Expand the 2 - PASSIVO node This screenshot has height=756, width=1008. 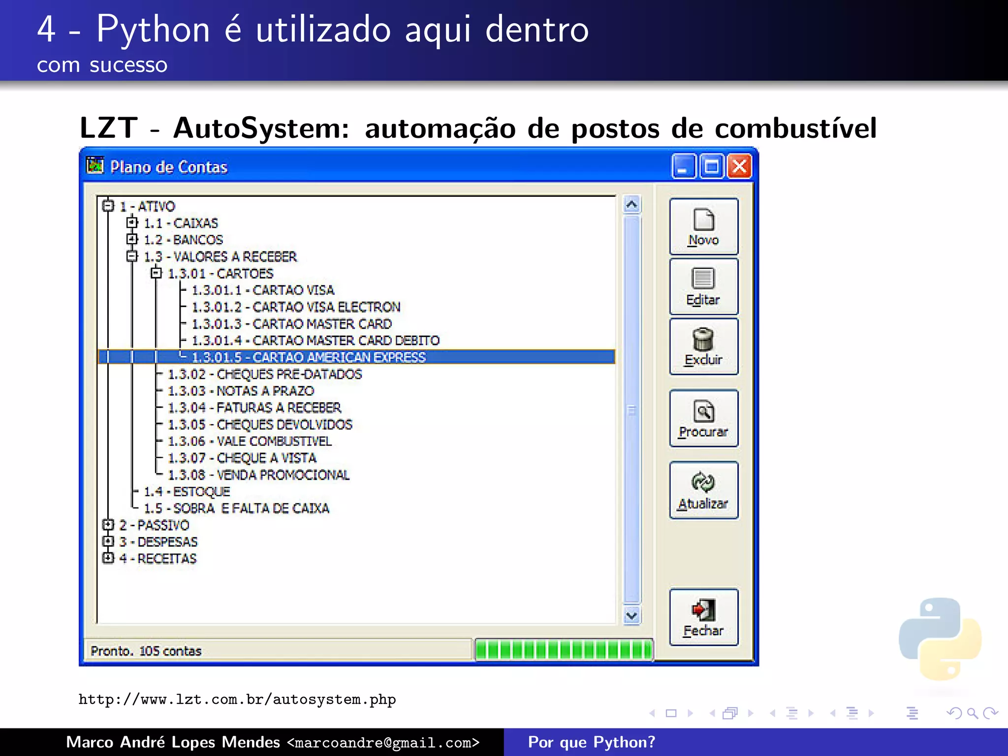(x=108, y=525)
